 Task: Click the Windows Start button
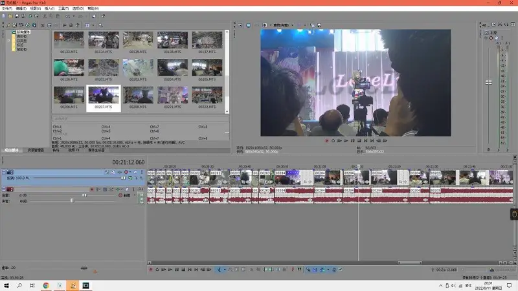pos(6,285)
